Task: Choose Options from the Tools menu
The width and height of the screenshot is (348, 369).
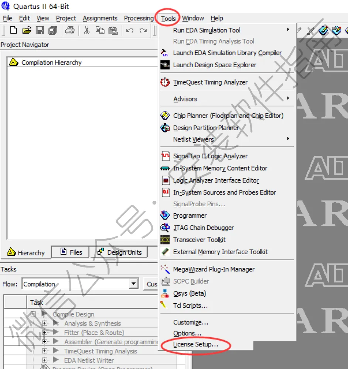Action: coord(187,333)
